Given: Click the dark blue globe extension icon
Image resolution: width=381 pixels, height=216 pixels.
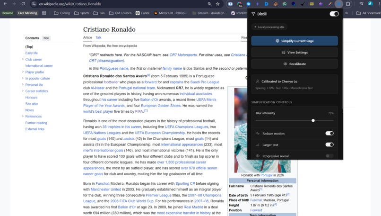Looking at the screenshot, I should point(294,4).
